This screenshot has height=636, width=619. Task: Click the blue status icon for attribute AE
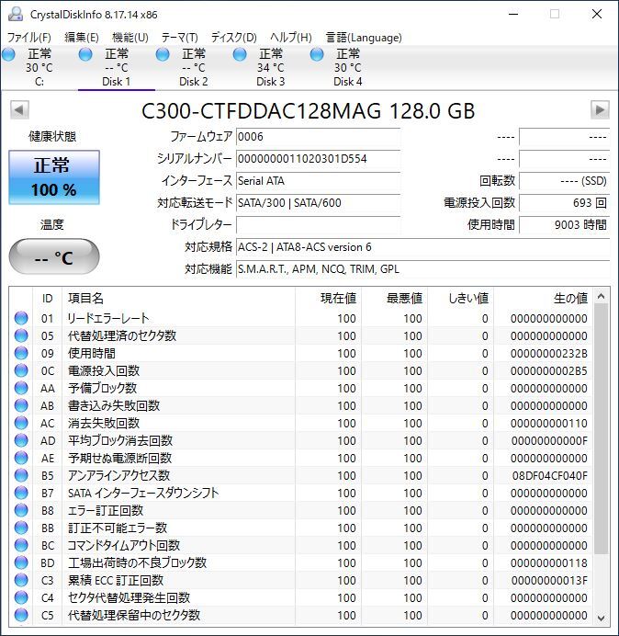tap(21, 458)
